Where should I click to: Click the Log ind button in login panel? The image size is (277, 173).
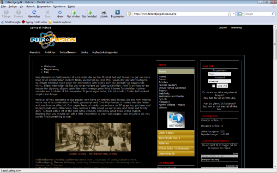222,86
